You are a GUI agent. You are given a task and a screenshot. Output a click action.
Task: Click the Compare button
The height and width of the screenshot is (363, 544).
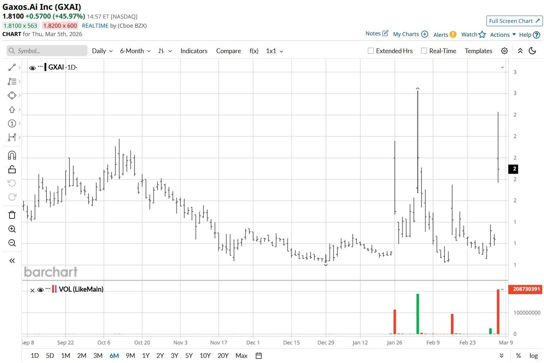click(x=228, y=51)
